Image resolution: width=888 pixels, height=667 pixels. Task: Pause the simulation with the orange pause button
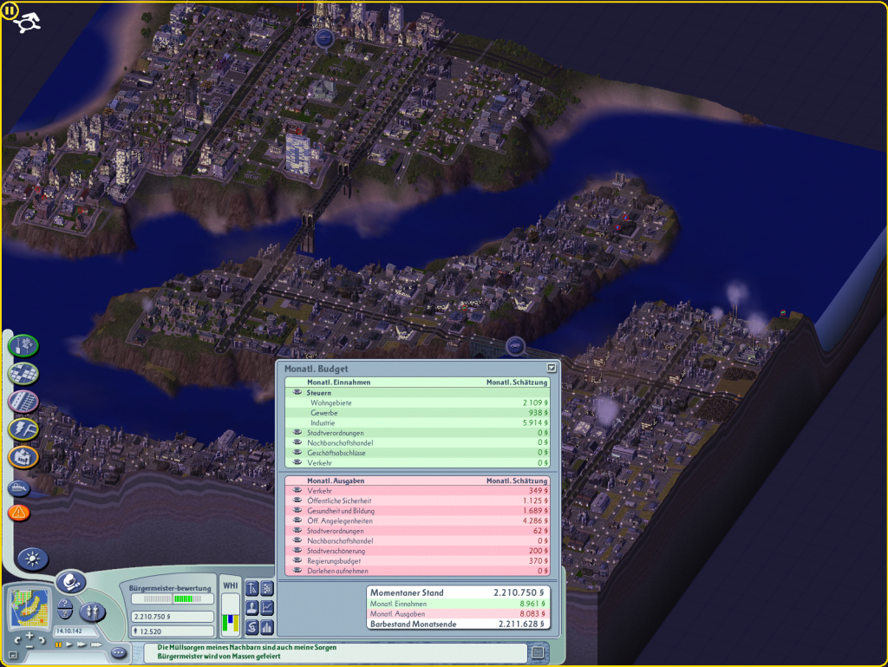(58, 644)
